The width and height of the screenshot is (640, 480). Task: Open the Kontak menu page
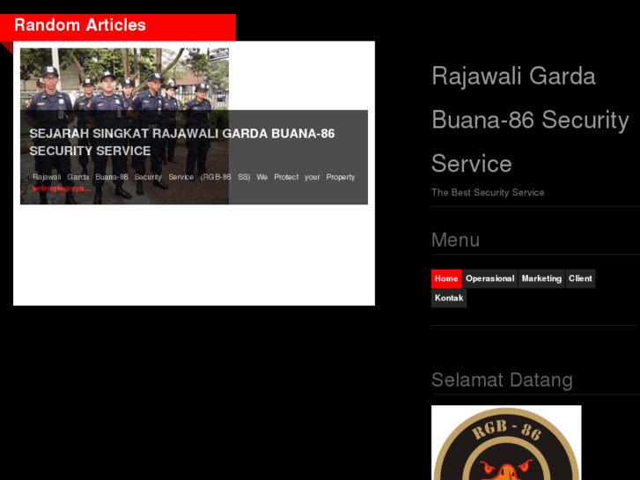coord(449,299)
